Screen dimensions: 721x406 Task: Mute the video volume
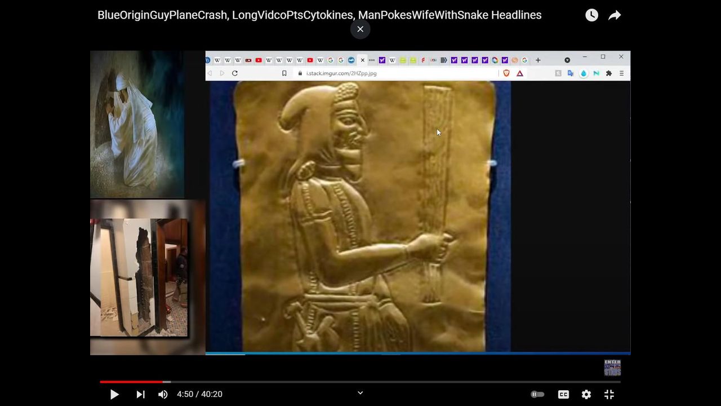(163, 394)
